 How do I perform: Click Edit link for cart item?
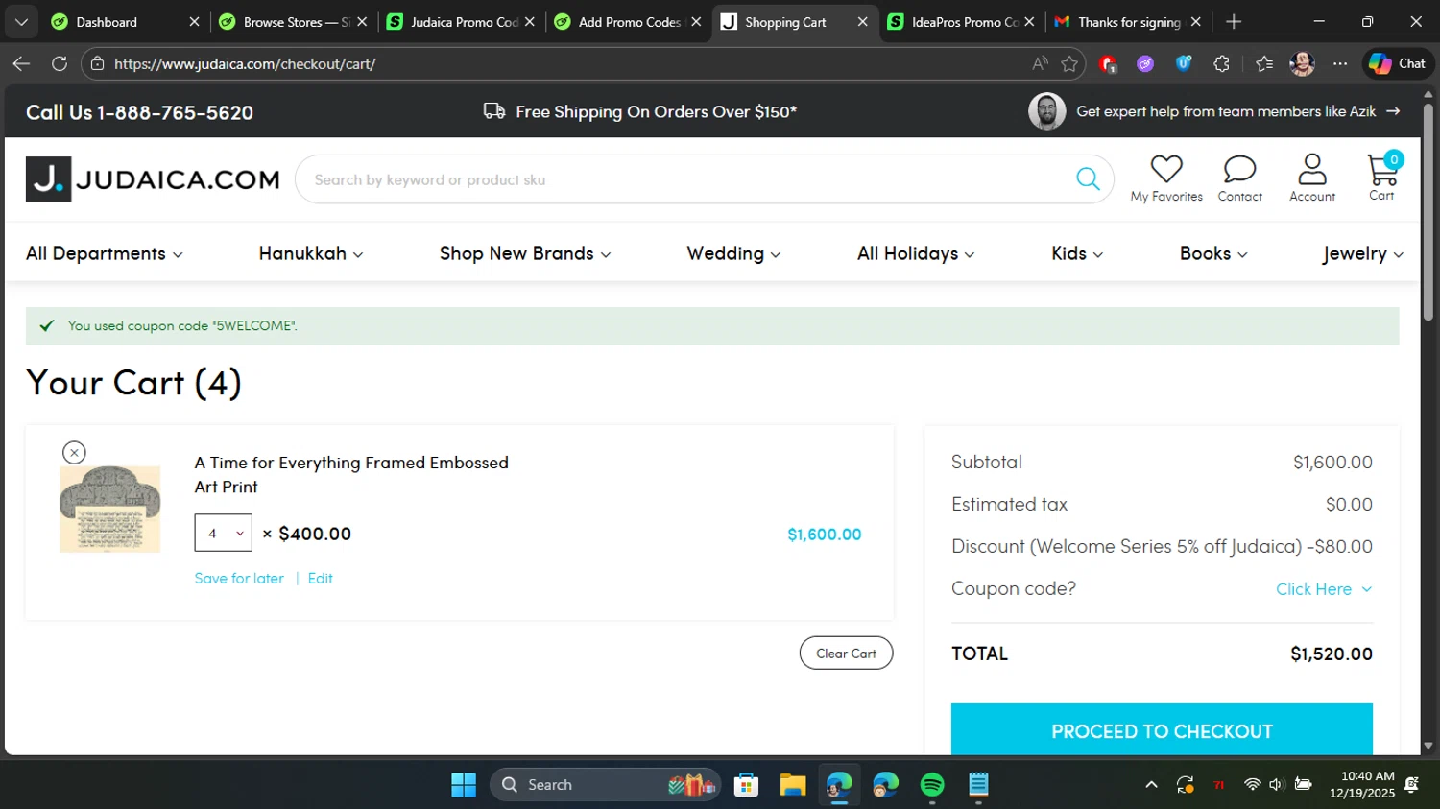click(320, 578)
